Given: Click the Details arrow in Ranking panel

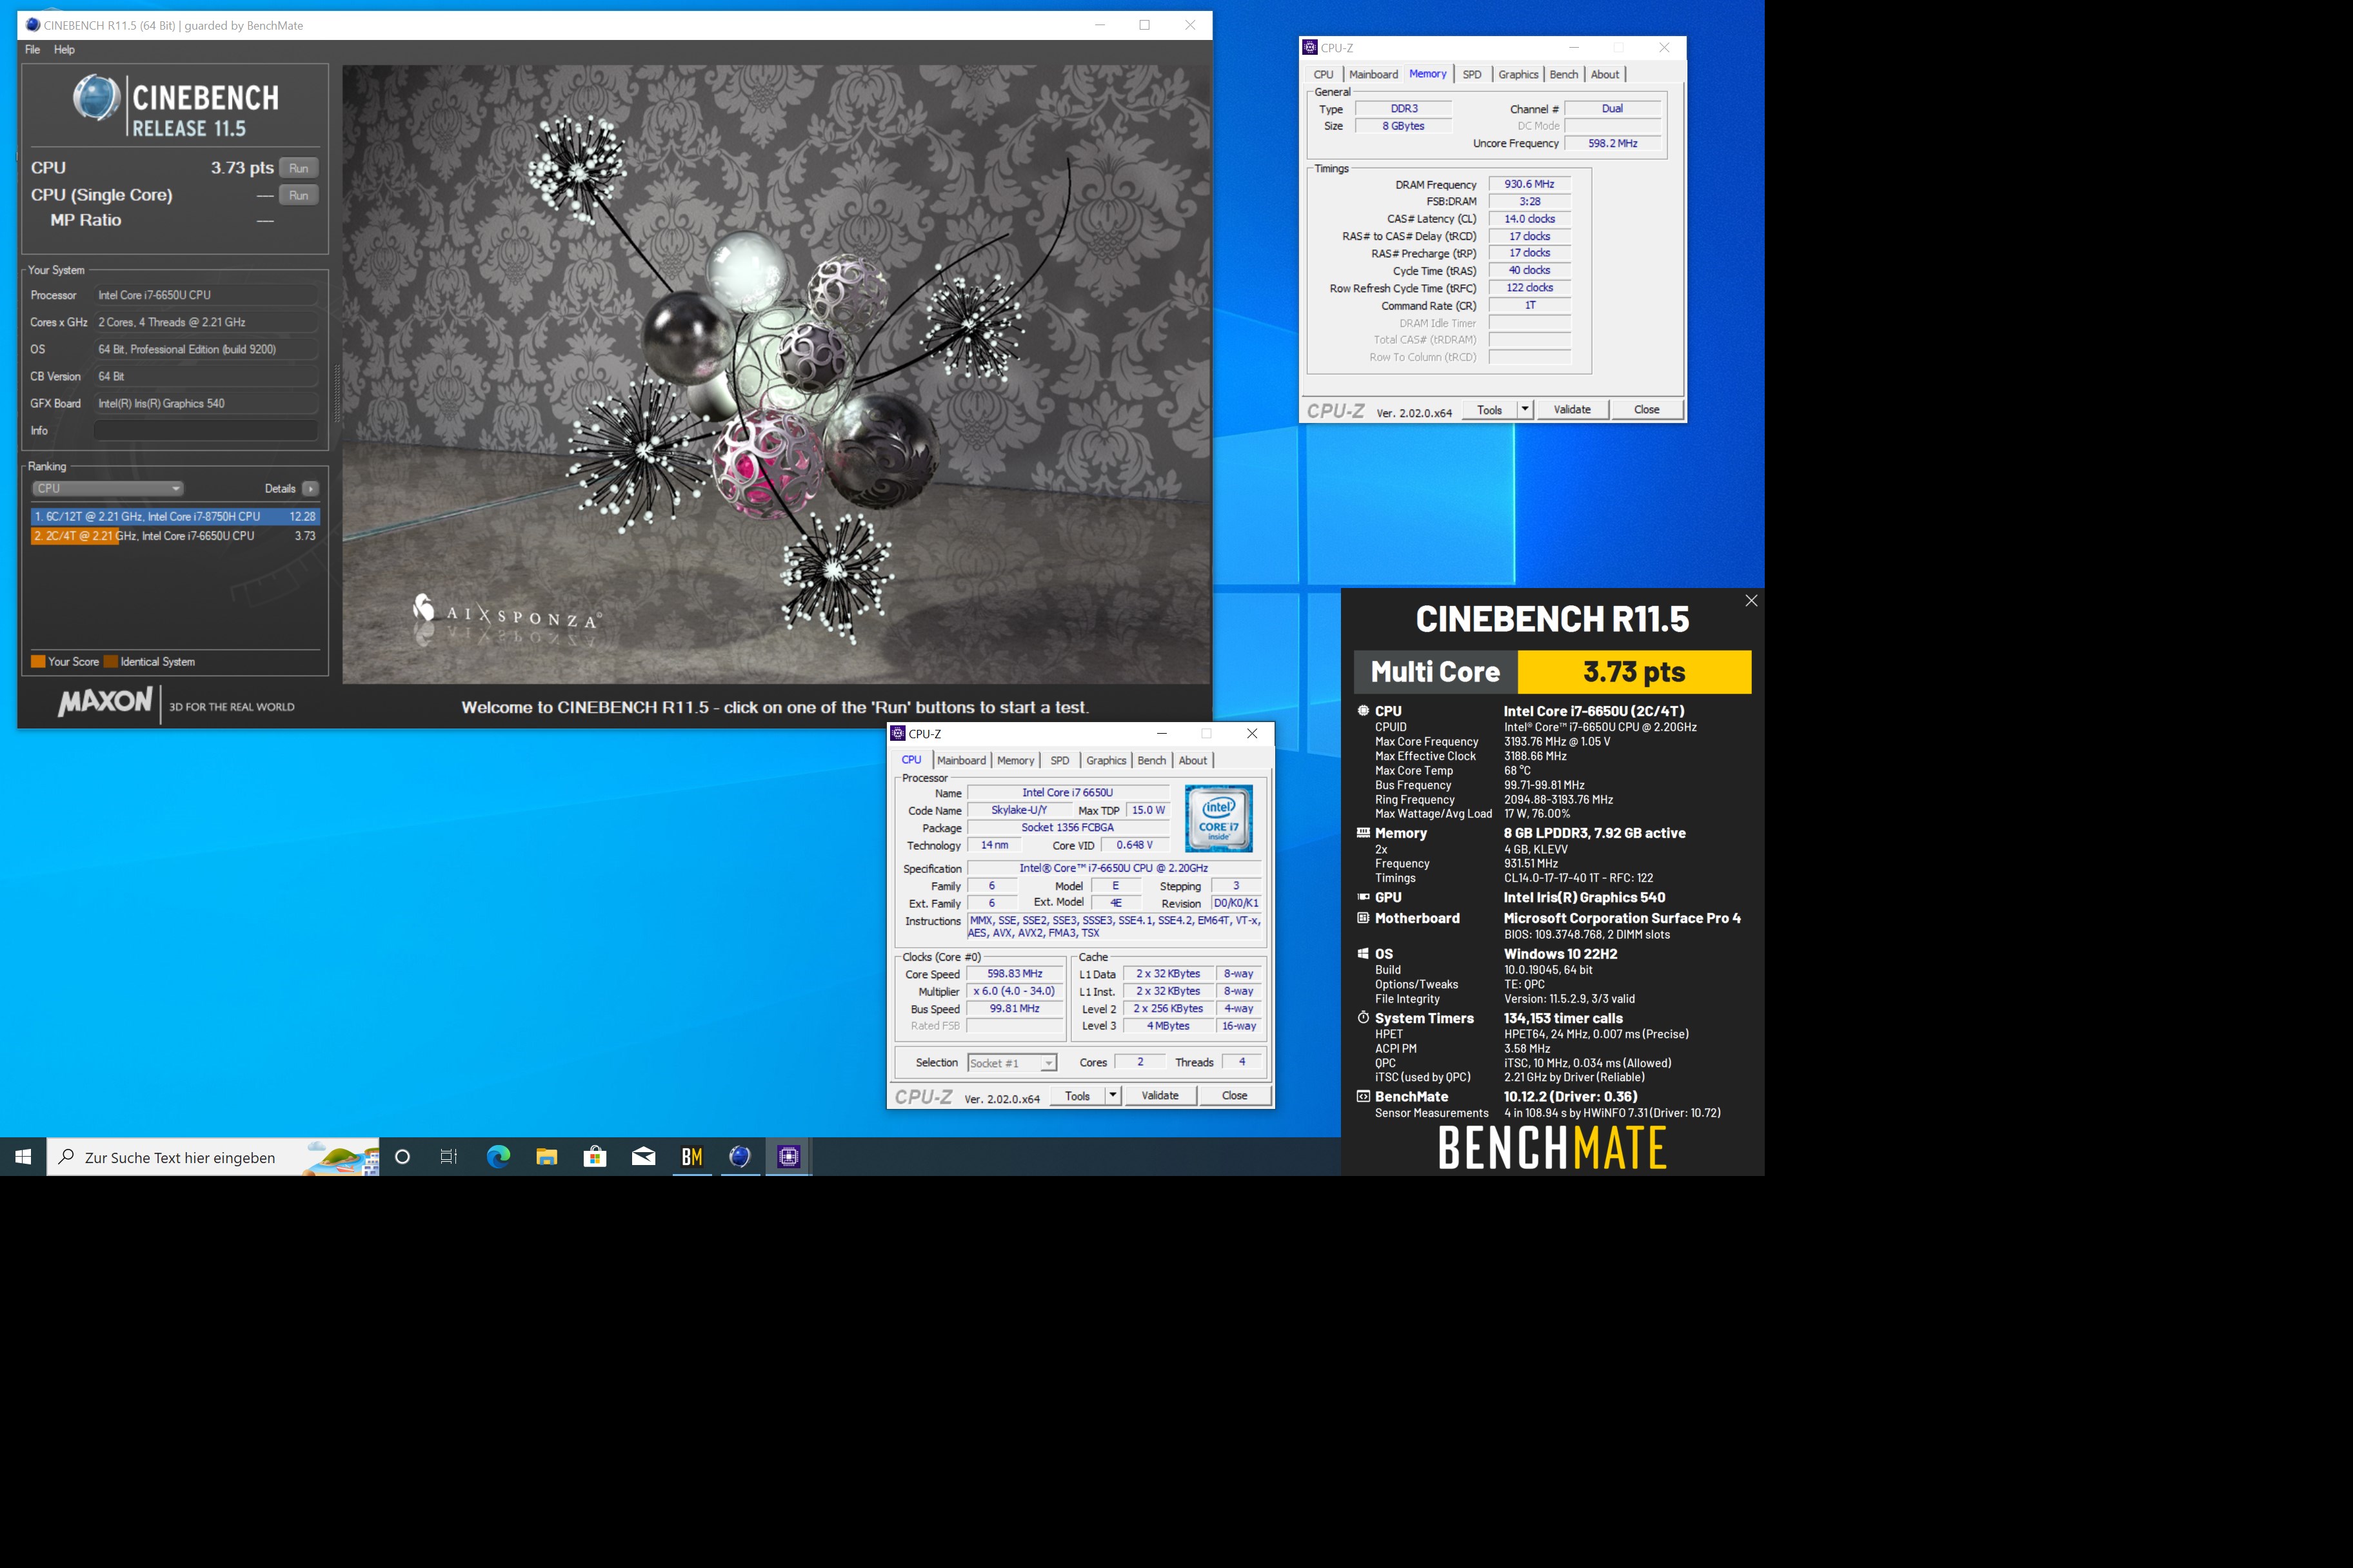Looking at the screenshot, I should [x=310, y=488].
